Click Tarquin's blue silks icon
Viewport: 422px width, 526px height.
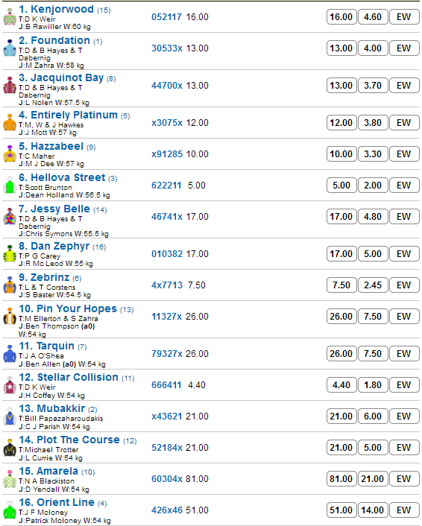(10, 354)
